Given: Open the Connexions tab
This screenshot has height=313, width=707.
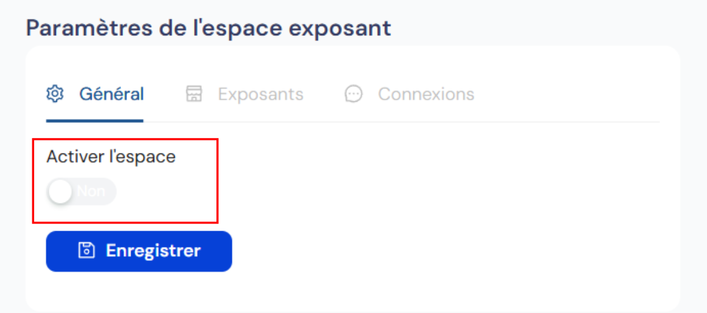Looking at the screenshot, I should (409, 94).
